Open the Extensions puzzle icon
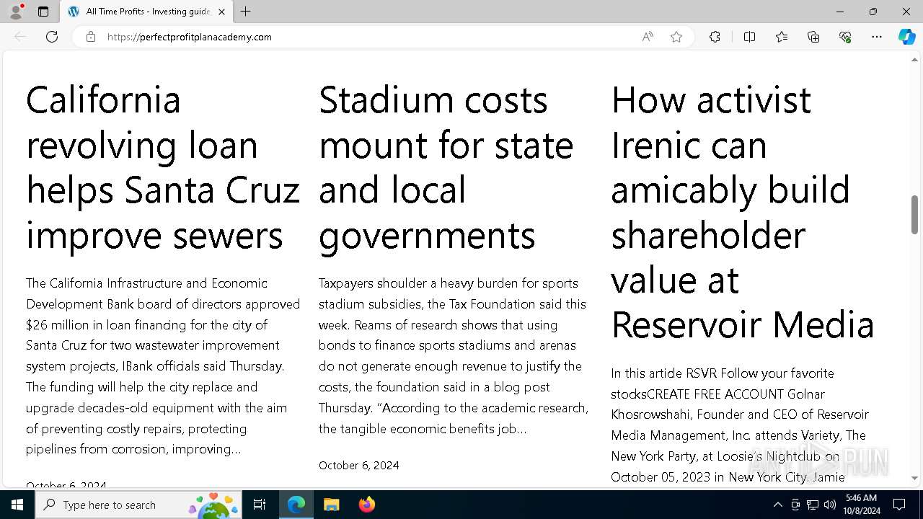This screenshot has width=923, height=519. 715,37
